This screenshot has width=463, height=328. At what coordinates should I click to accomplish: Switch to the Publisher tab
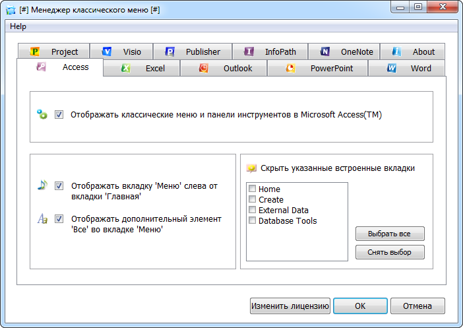[193, 51]
